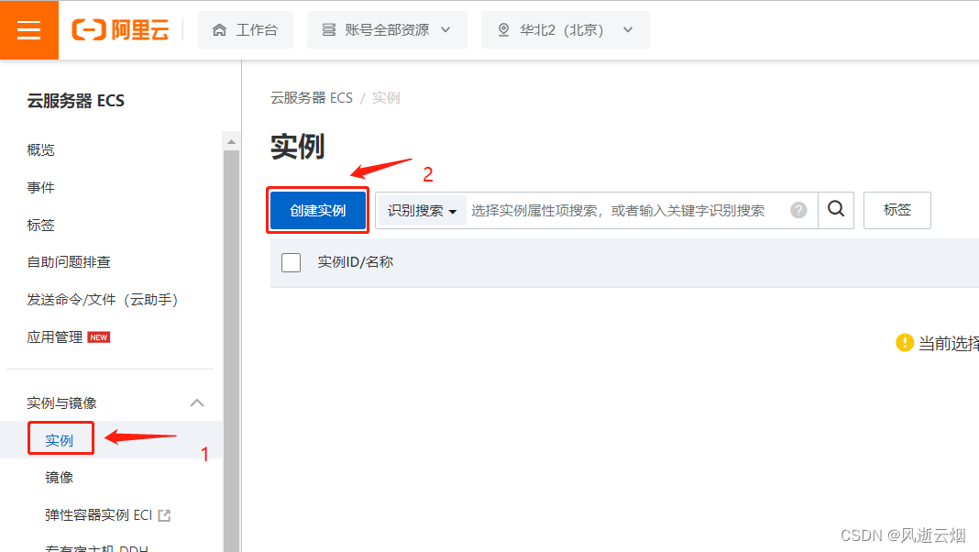This screenshot has width=979, height=552.
Task: Toggle the select-all checkbox in table header
Action: click(291, 262)
